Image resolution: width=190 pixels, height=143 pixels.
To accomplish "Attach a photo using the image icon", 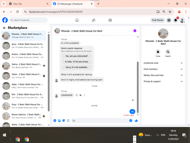I will (59, 121).
